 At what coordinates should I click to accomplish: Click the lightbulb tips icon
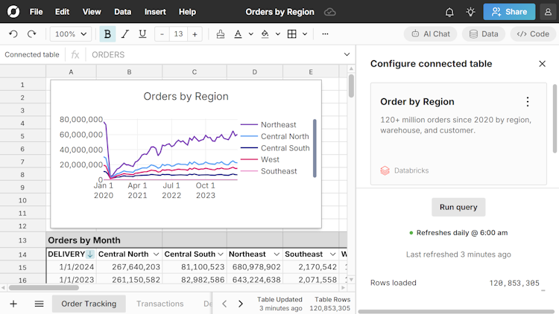pyautogui.click(x=470, y=12)
